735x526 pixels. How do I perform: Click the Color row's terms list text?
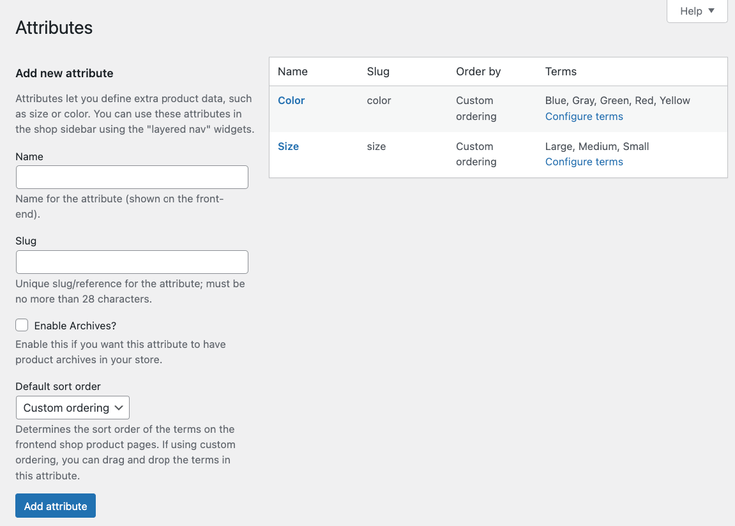[x=618, y=101]
